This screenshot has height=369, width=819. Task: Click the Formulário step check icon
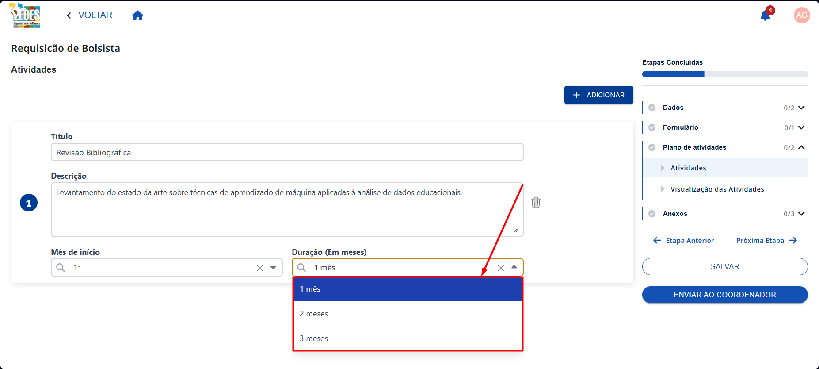pyautogui.click(x=652, y=127)
